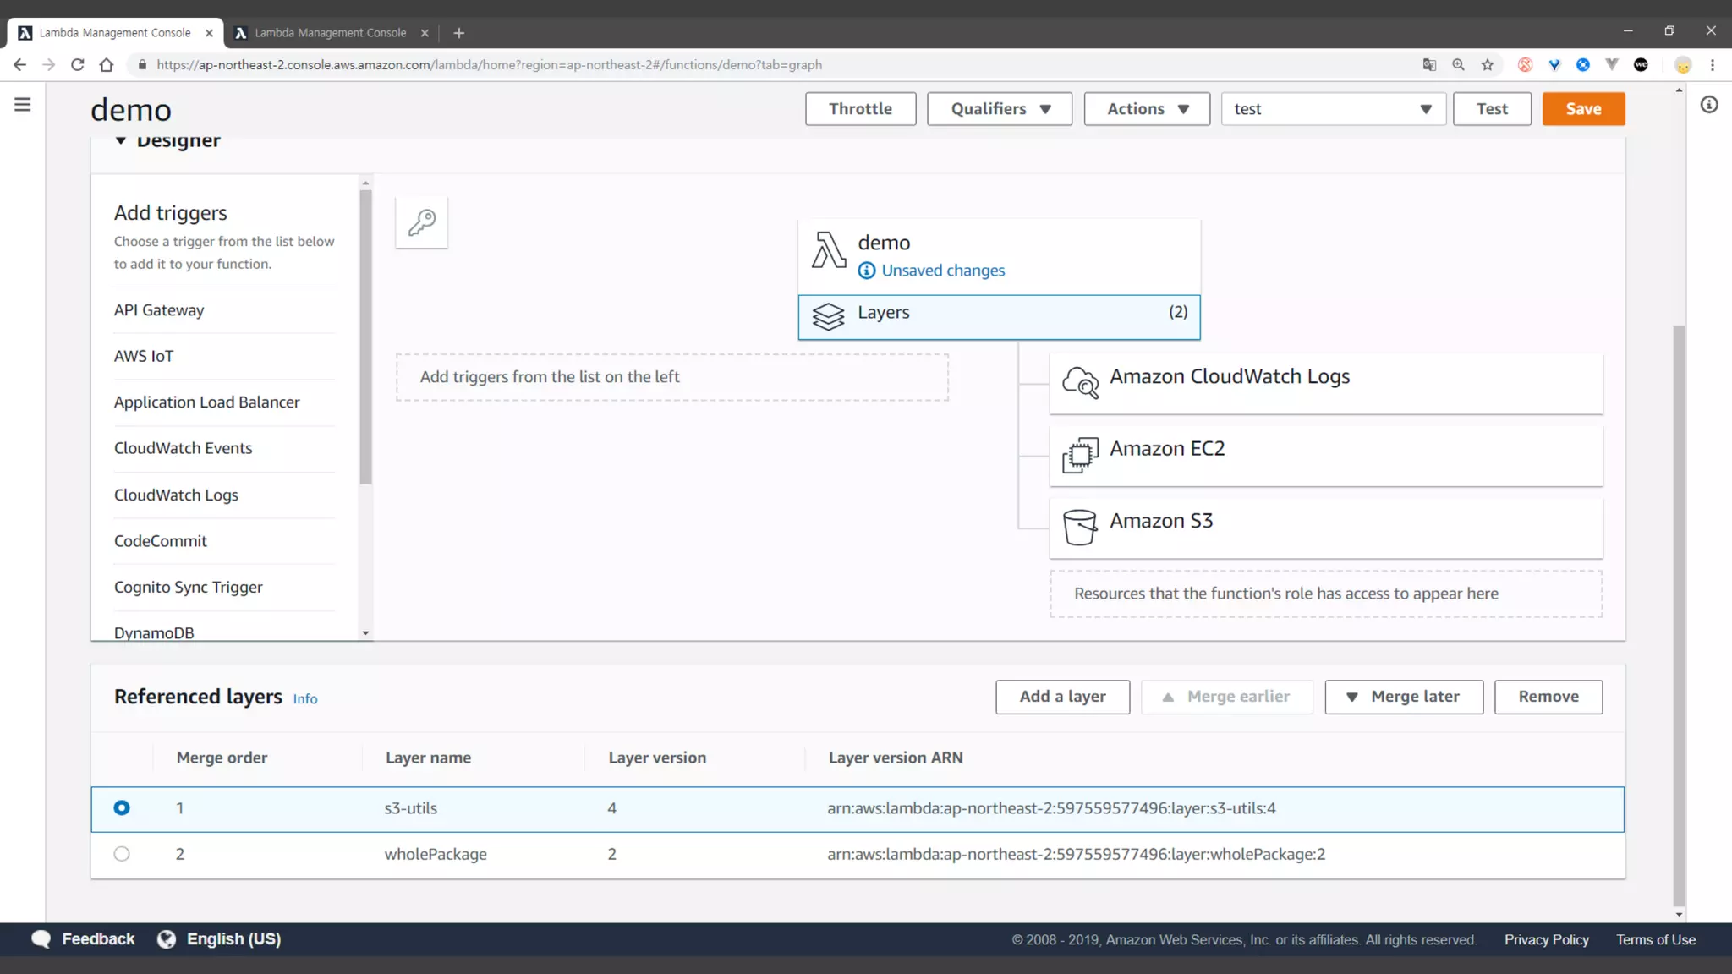Click the Amazon S3 bucket icon

pos(1079,527)
